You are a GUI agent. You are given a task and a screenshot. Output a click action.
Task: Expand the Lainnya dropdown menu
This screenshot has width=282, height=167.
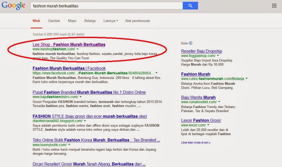pos(111,21)
